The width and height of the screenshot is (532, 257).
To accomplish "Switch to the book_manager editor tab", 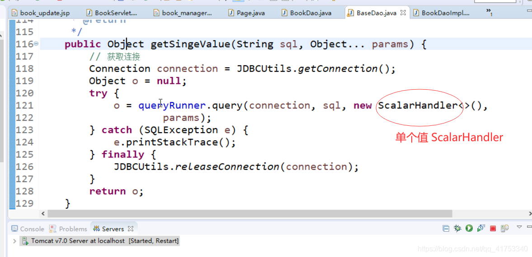I will tap(183, 13).
